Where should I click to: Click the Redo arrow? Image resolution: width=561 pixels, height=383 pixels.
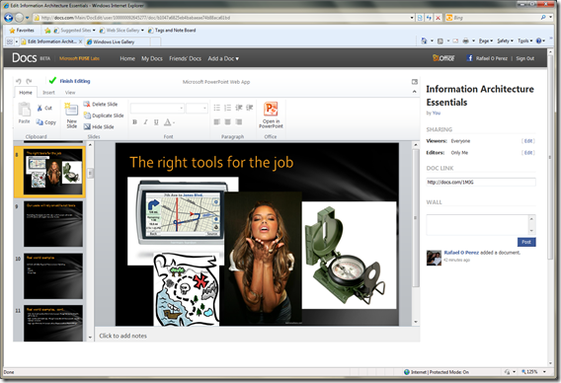coord(29,81)
